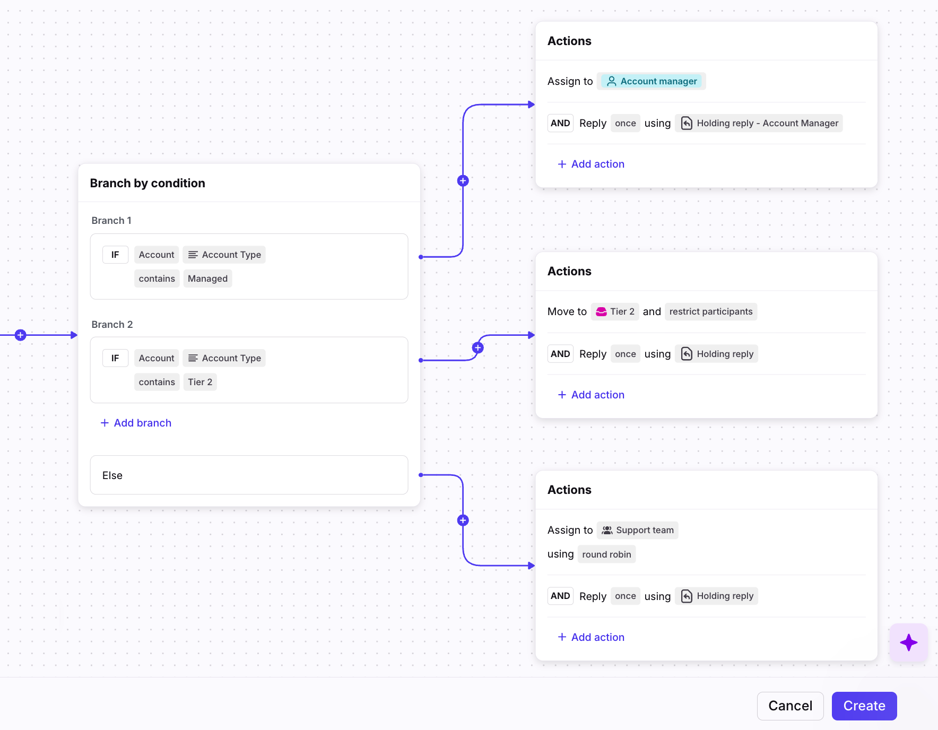Edit Tier 2 value in Branch 2 condition
Viewport: 938px width, 730px height.
[200, 382]
